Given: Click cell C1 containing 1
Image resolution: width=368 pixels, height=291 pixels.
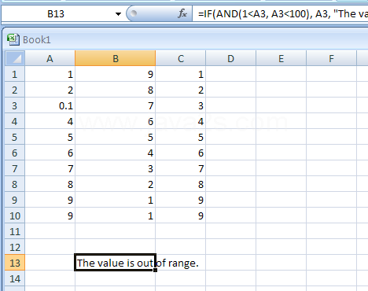Looking at the screenshot, I should click(x=181, y=74).
